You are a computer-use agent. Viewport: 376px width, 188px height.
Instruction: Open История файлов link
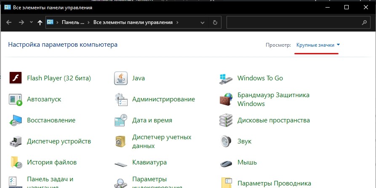(52, 162)
